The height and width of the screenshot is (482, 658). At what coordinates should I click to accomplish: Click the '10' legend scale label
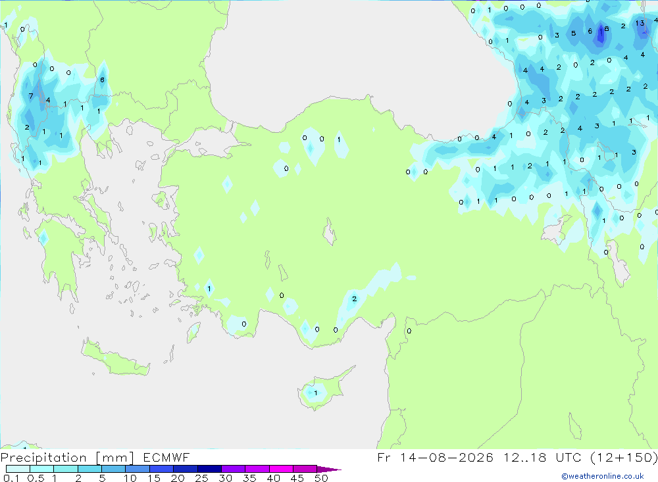(x=130, y=478)
